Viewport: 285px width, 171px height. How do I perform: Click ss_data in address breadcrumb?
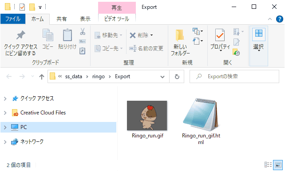coord(74,76)
